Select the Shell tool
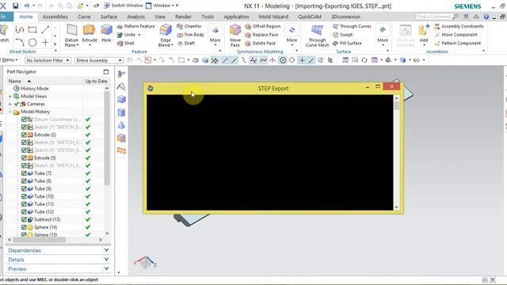Viewport: 507px width, 285px height. (x=126, y=43)
